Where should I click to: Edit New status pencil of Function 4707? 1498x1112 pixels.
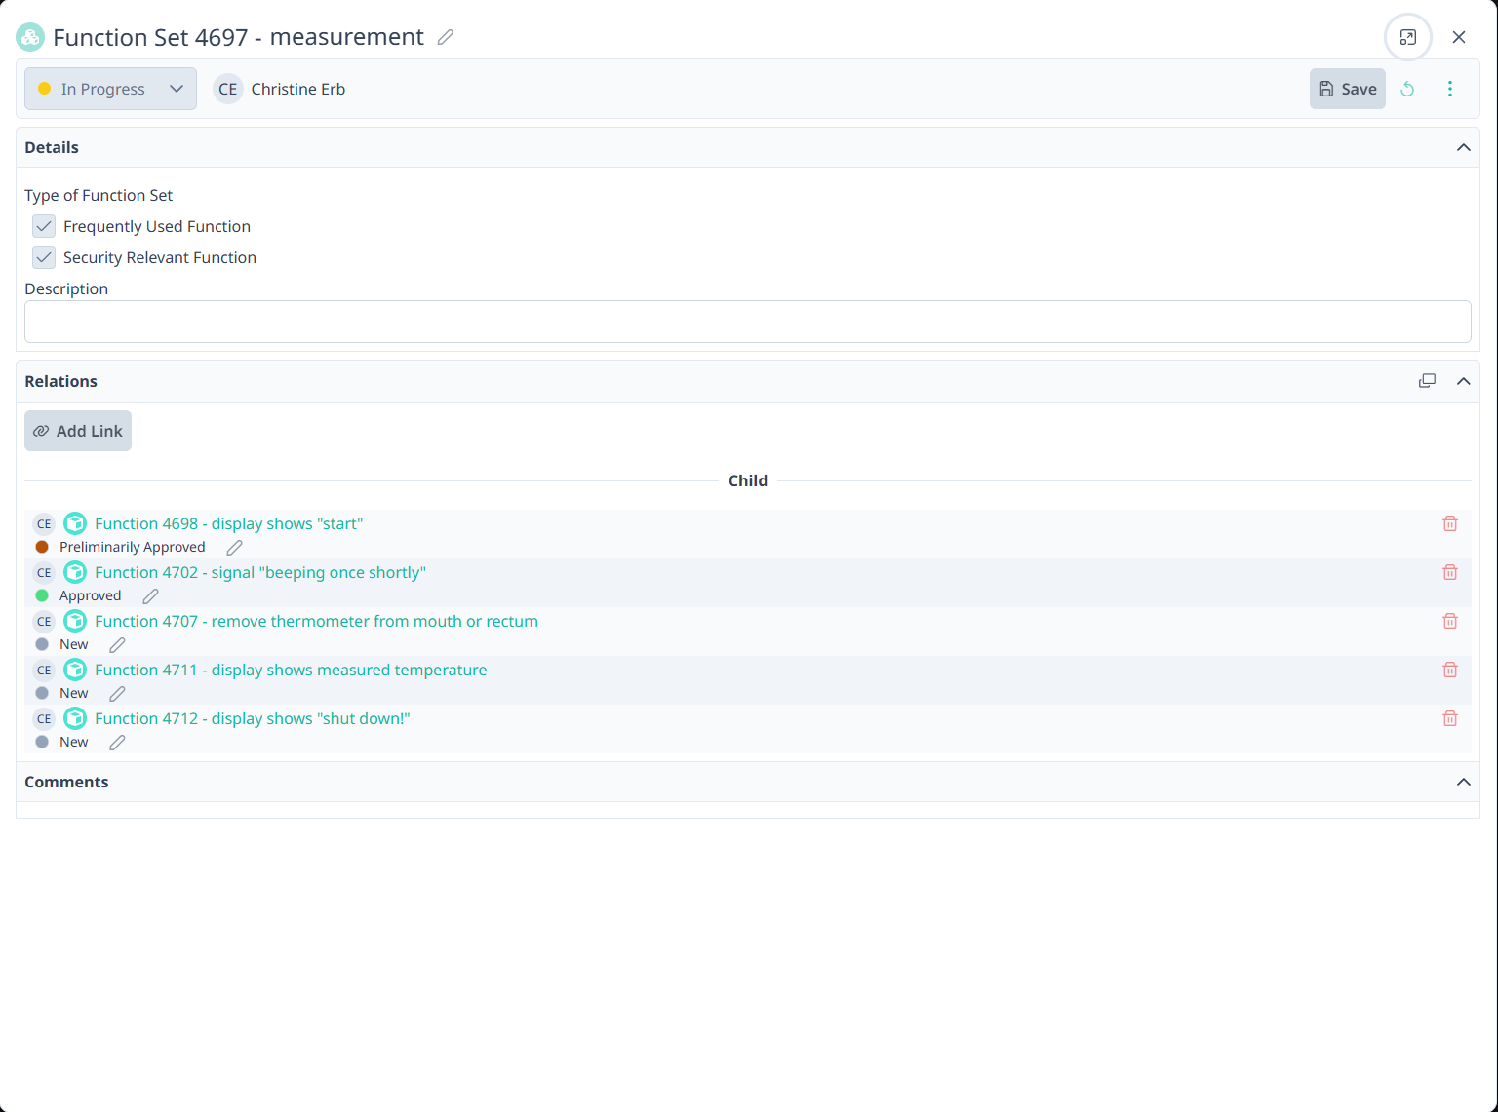click(x=117, y=645)
